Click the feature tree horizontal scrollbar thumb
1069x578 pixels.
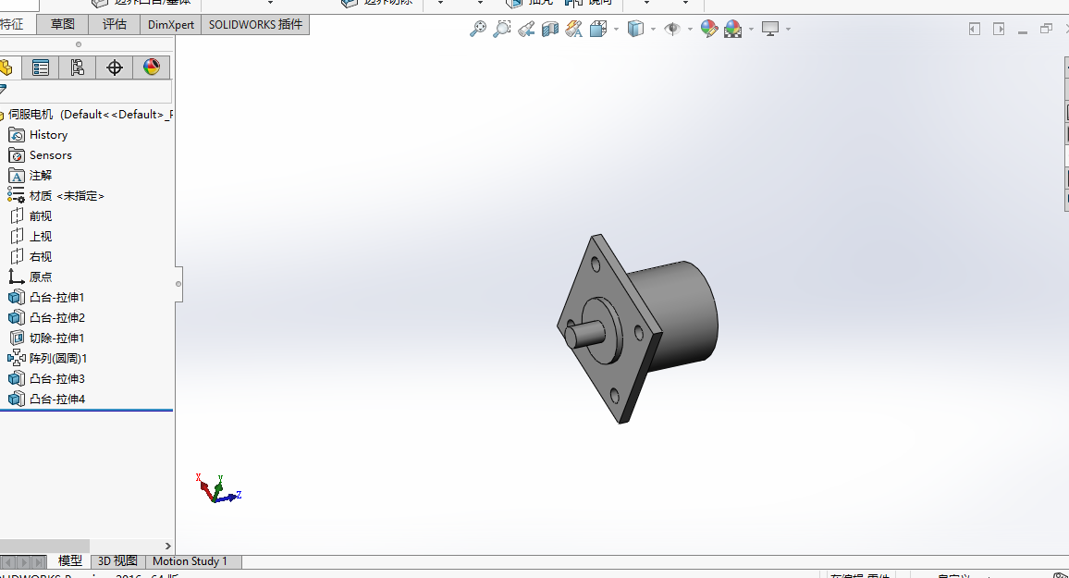click(x=44, y=546)
